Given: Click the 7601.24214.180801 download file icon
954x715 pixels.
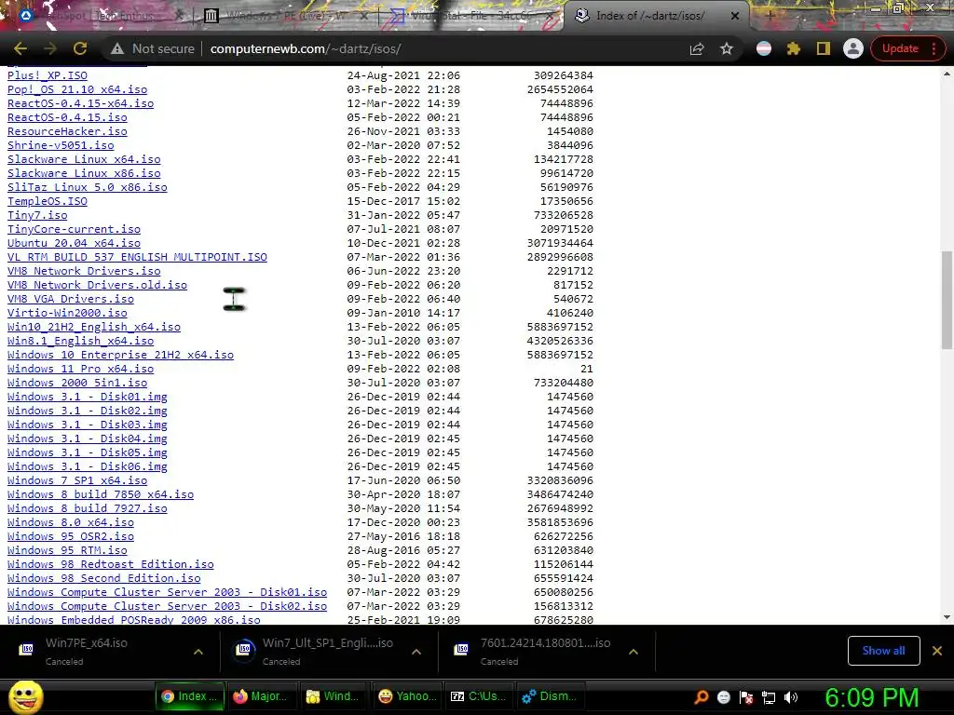Looking at the screenshot, I should (x=462, y=649).
